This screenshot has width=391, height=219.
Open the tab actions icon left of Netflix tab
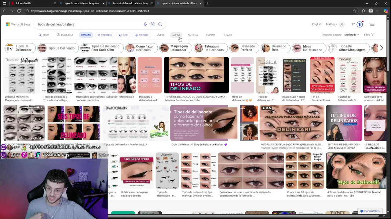pos(4,3)
